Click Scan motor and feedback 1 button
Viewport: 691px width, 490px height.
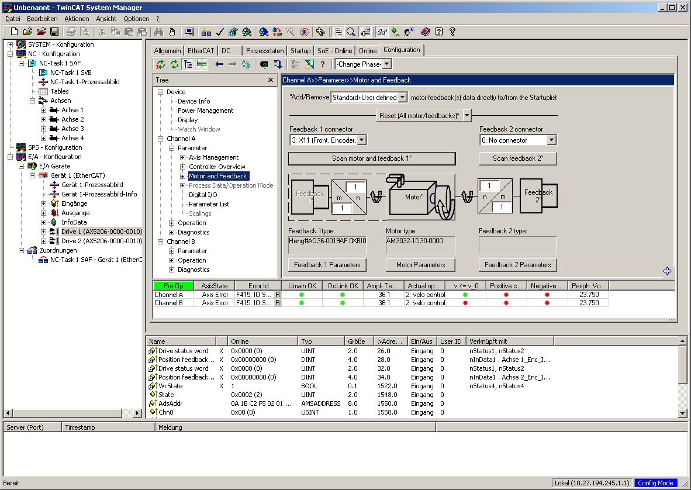[x=371, y=158]
